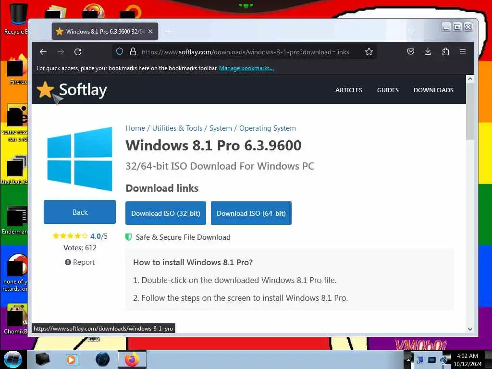Open the Firefox taskbar button

point(132,359)
